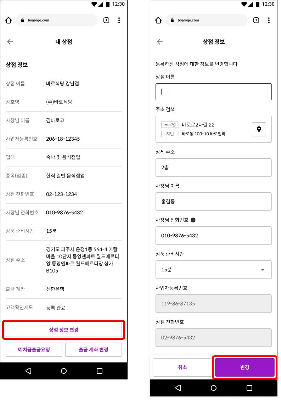The width and height of the screenshot is (281, 400).
Task: Focus the 상점 이름 input field
Action: pos(214,92)
